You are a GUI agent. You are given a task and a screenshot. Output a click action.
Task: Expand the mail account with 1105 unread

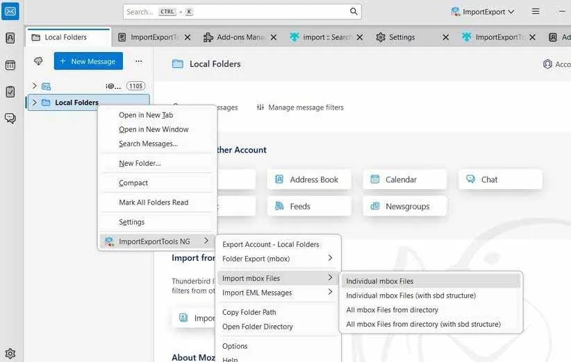[34, 86]
